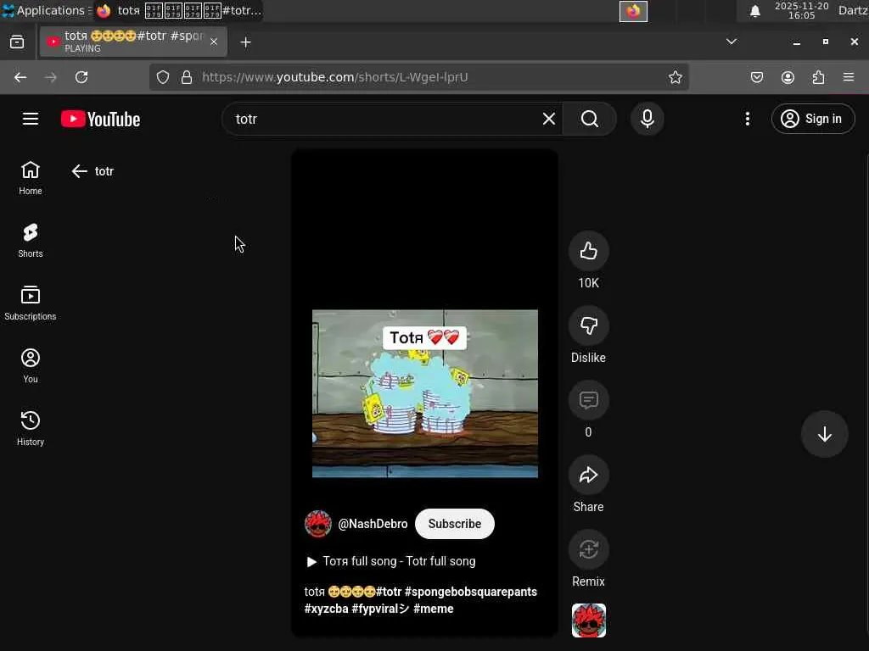Open list all tabs dropdown chevron
Image resolution: width=869 pixels, height=651 pixels.
[732, 42]
